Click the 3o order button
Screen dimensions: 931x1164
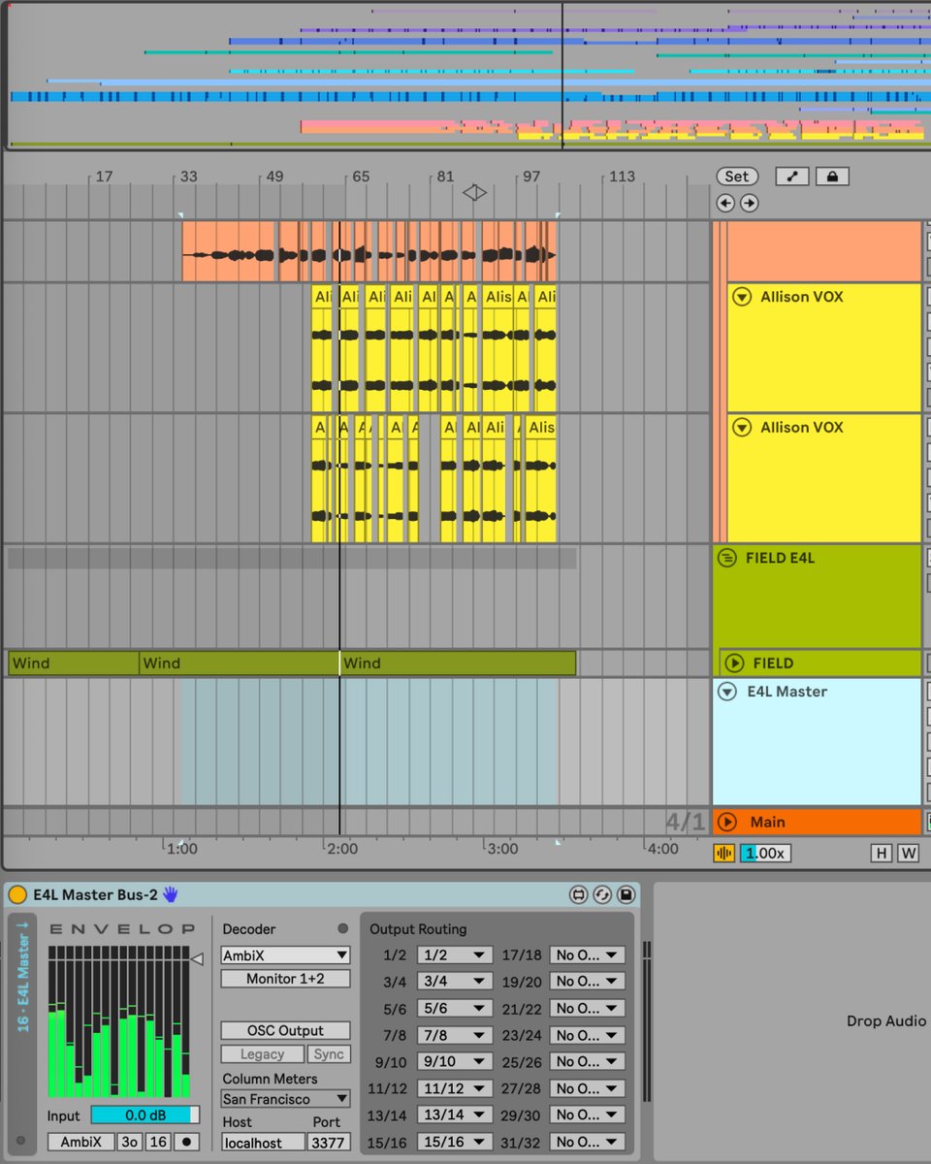pyautogui.click(x=130, y=1142)
